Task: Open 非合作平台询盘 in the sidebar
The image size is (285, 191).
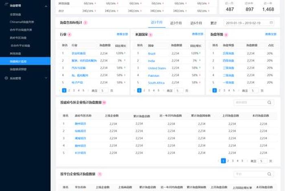Action: click(x=20, y=46)
